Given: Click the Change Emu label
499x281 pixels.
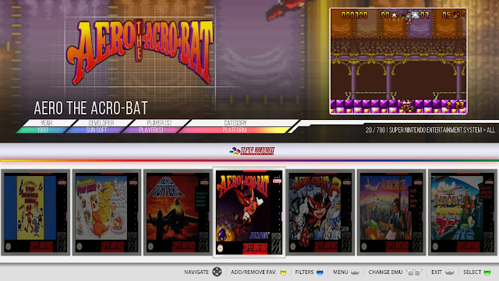Looking at the screenshot, I should tap(385, 272).
